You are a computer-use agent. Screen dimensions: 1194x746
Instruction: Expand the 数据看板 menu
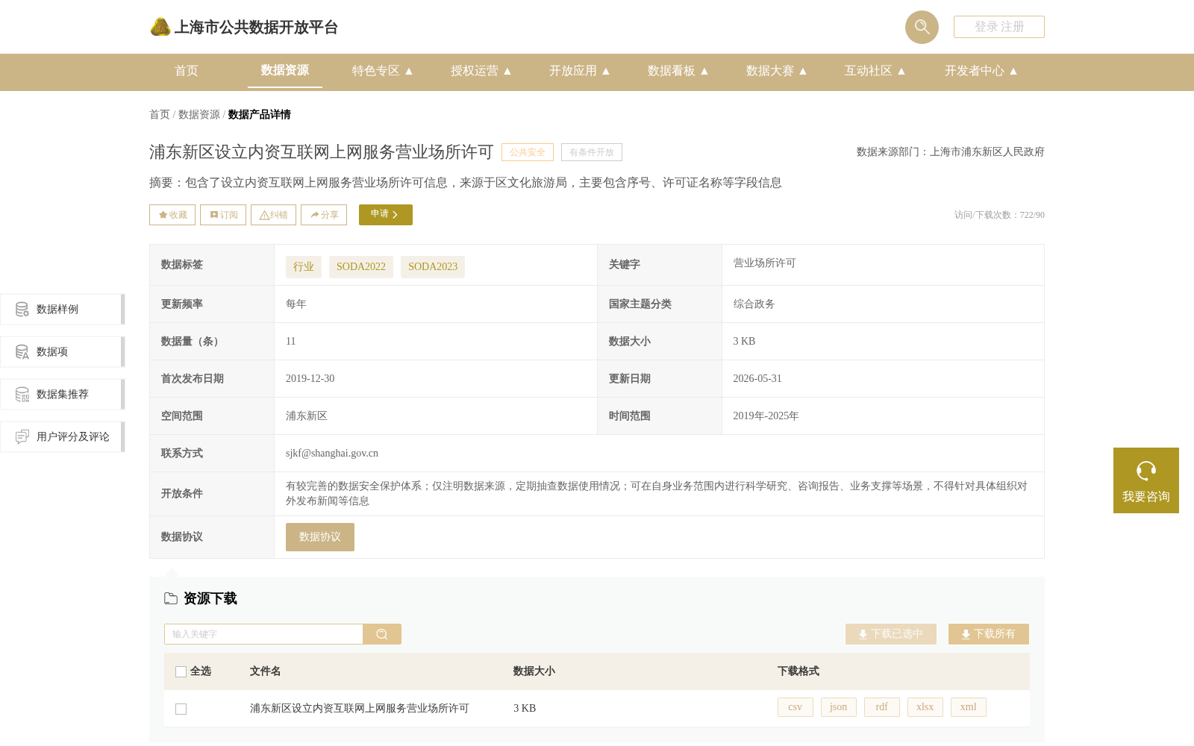(x=678, y=71)
